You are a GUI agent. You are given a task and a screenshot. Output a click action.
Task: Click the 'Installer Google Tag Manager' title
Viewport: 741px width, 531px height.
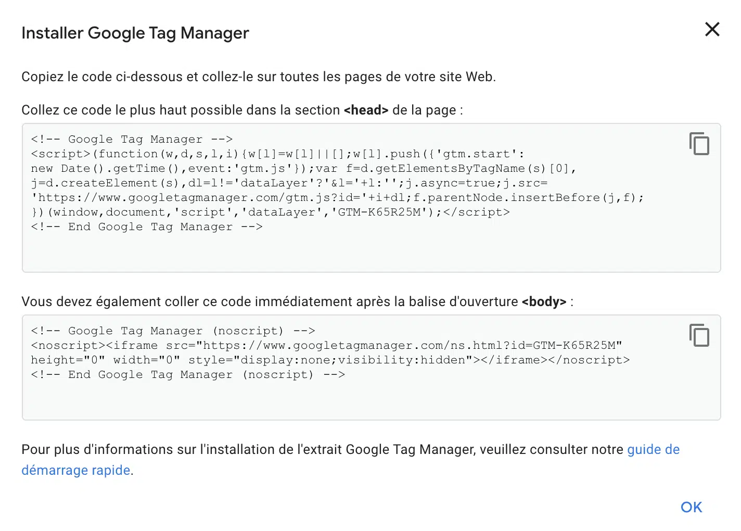click(135, 33)
